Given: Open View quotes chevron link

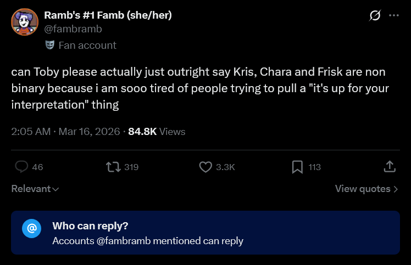Looking at the screenshot, I should 366,189.
